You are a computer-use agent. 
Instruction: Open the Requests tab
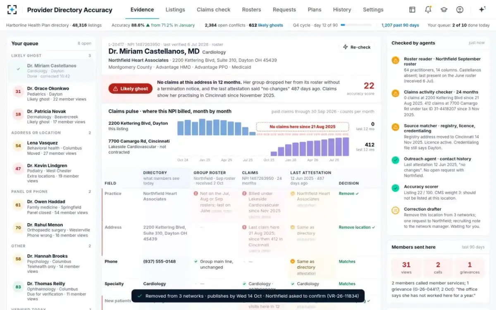click(284, 10)
